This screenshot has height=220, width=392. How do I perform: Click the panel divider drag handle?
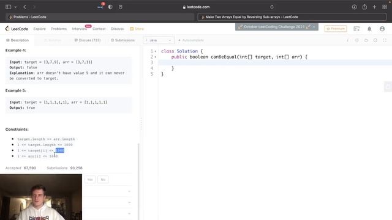tap(141, 124)
